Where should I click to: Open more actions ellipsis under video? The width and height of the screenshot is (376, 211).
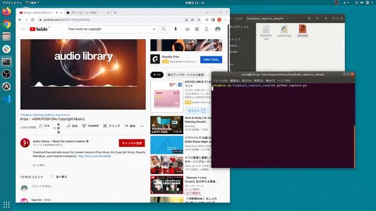142,126
